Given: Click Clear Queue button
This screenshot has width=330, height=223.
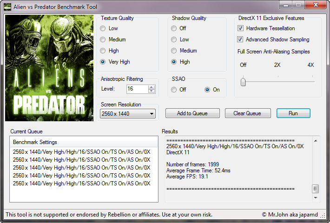Looking at the screenshot, I should (248, 113).
